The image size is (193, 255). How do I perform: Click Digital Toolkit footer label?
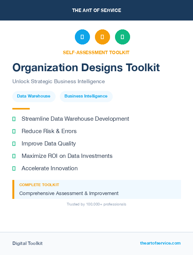(x=27, y=243)
